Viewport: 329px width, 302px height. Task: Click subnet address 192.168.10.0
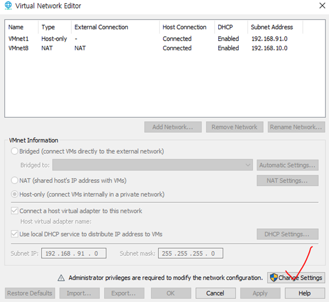[x=270, y=48]
